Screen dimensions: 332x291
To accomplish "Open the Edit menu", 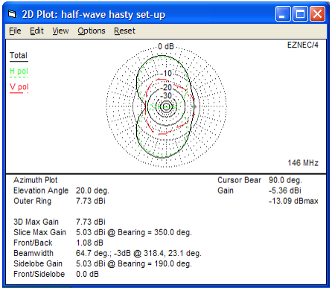I will [36, 31].
